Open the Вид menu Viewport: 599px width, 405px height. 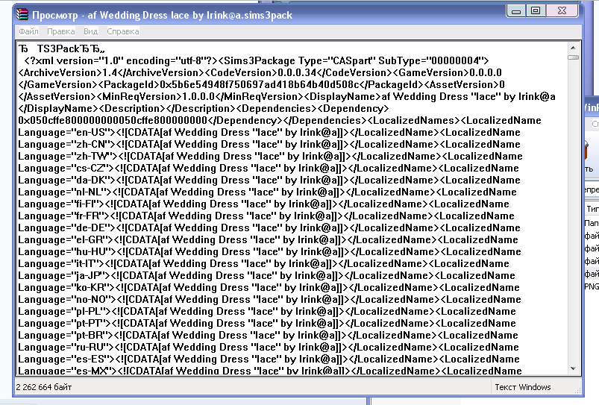click(x=90, y=31)
